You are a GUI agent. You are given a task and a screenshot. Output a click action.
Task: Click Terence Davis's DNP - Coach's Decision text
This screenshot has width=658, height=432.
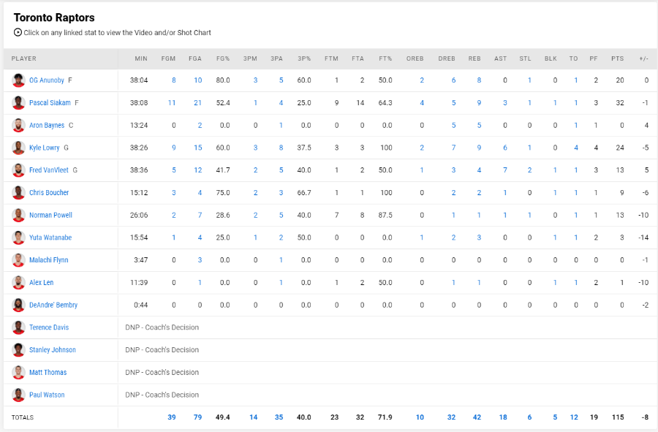162,327
